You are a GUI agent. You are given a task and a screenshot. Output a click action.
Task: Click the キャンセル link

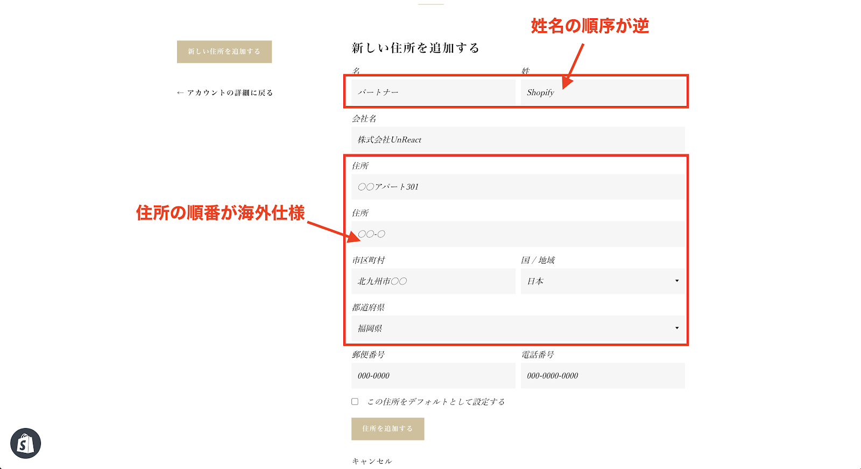pos(372,461)
